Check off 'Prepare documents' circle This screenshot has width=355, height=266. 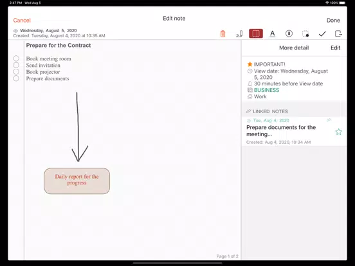coord(16,78)
